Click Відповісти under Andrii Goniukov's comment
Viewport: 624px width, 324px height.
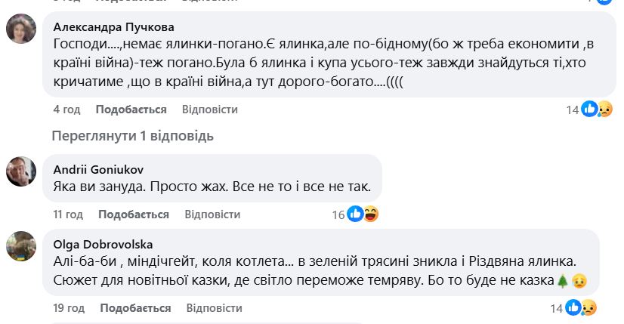pyautogui.click(x=212, y=214)
